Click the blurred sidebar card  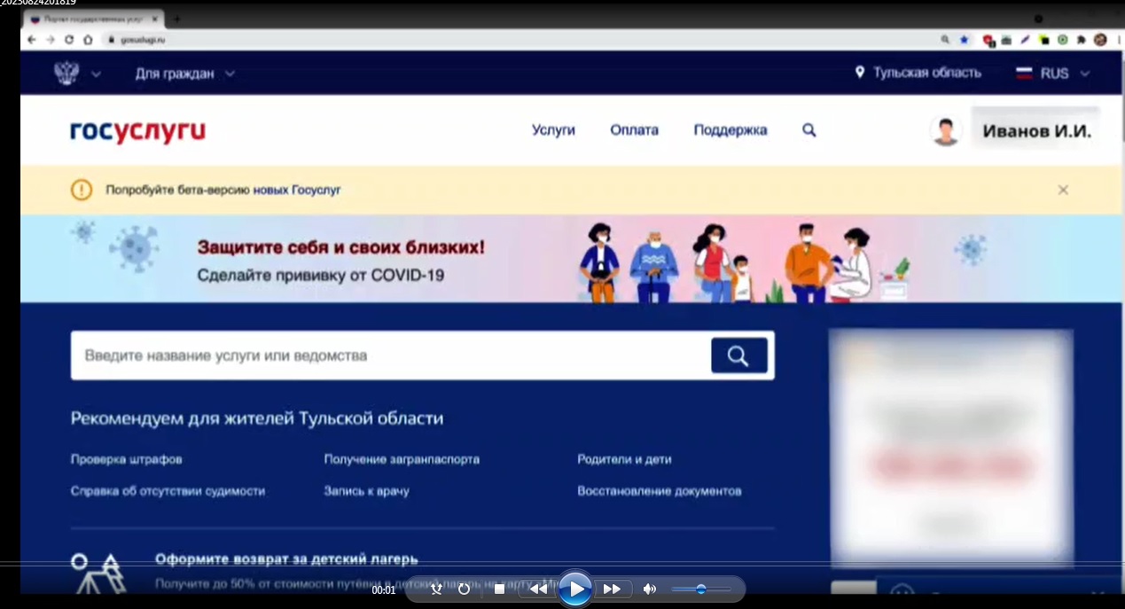click(x=951, y=448)
